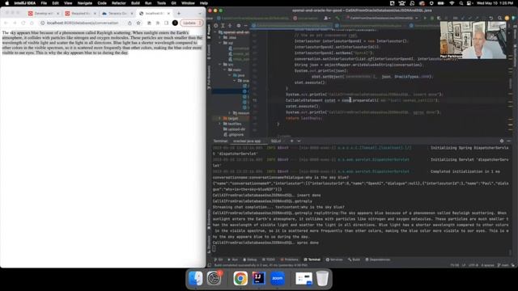Open the Build menu
Viewport: 518px width, 291px height.
[135, 3]
